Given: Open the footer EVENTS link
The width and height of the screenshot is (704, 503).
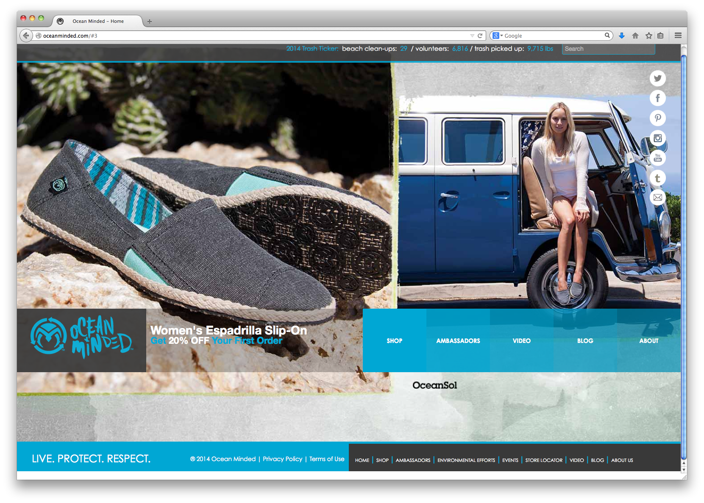Looking at the screenshot, I should point(510,460).
